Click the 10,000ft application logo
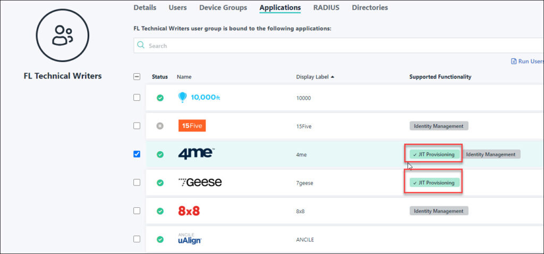This screenshot has width=544, height=254. tap(199, 98)
